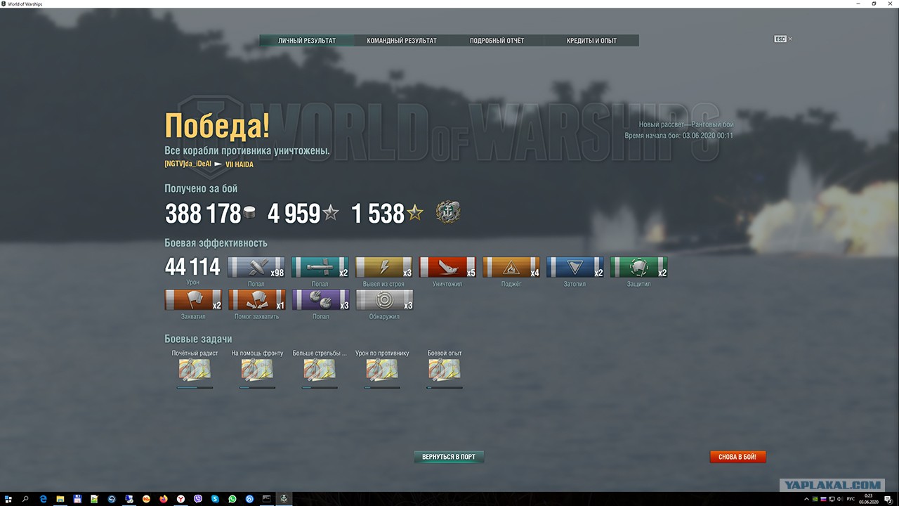Close results screen with the ESC button
Screen dimensions: 899x506
pyautogui.click(x=780, y=39)
